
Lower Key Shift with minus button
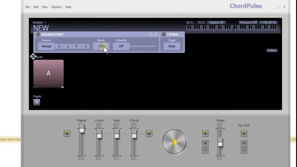point(244,150)
